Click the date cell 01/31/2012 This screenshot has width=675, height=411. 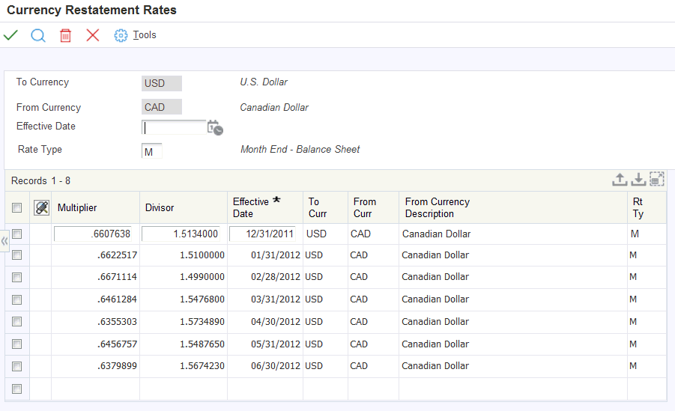point(276,255)
